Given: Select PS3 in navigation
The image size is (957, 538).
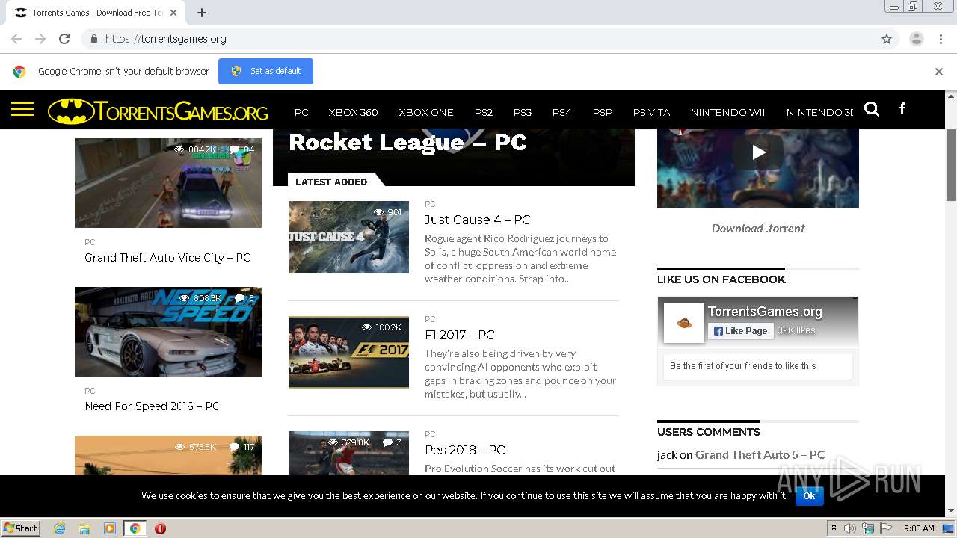Looking at the screenshot, I should click(523, 112).
